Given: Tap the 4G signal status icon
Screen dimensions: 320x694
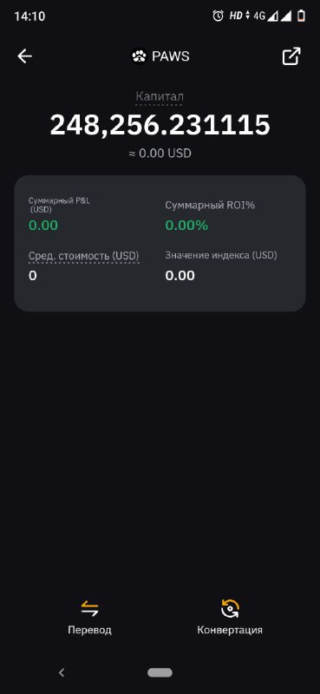Looking at the screenshot, I should coord(259,16).
